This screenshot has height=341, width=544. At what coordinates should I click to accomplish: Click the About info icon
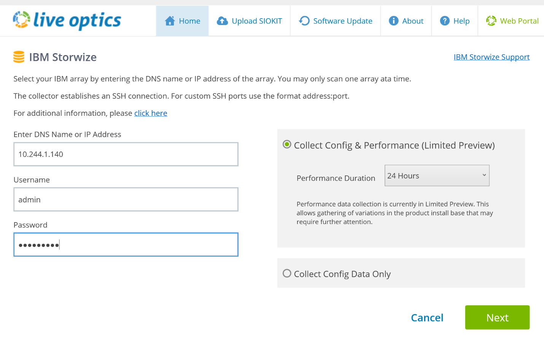[x=393, y=21]
